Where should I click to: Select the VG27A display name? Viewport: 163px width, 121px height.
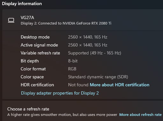click(x=27, y=18)
